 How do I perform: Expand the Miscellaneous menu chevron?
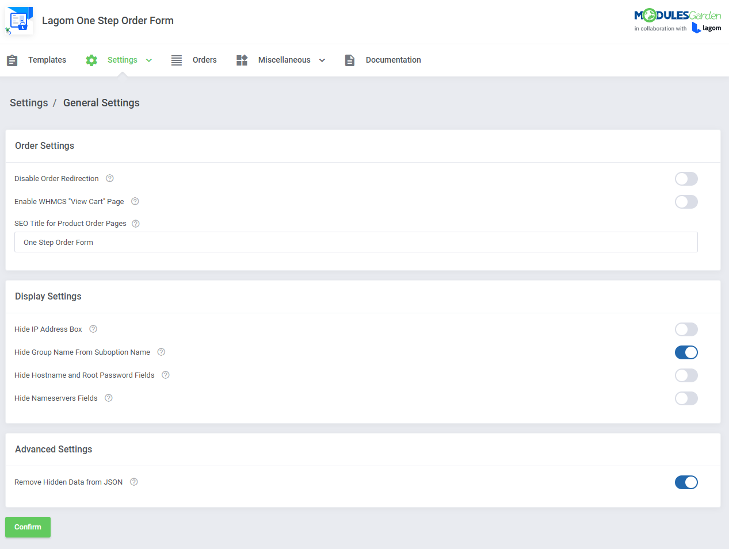coord(322,60)
